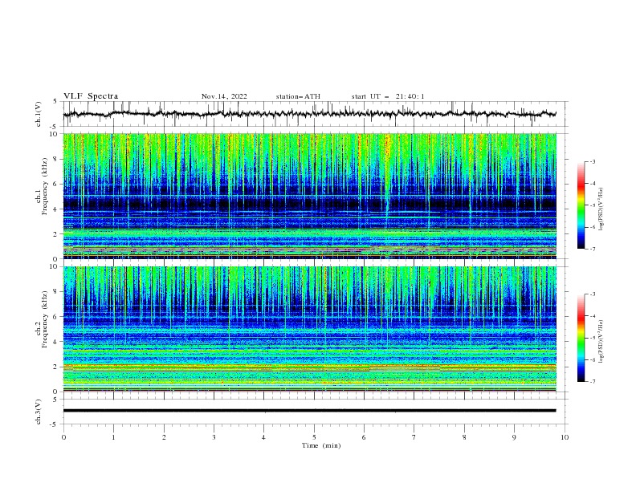Click the time axis tick label "9"
The width and height of the screenshot is (636, 491).
pos(514,437)
